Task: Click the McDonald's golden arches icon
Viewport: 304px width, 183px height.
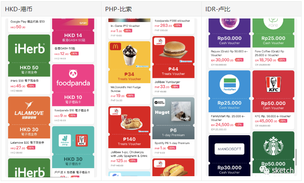Action: [x=116, y=47]
